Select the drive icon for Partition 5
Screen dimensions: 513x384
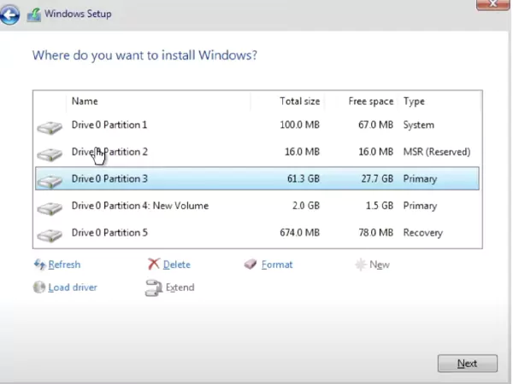click(50, 236)
